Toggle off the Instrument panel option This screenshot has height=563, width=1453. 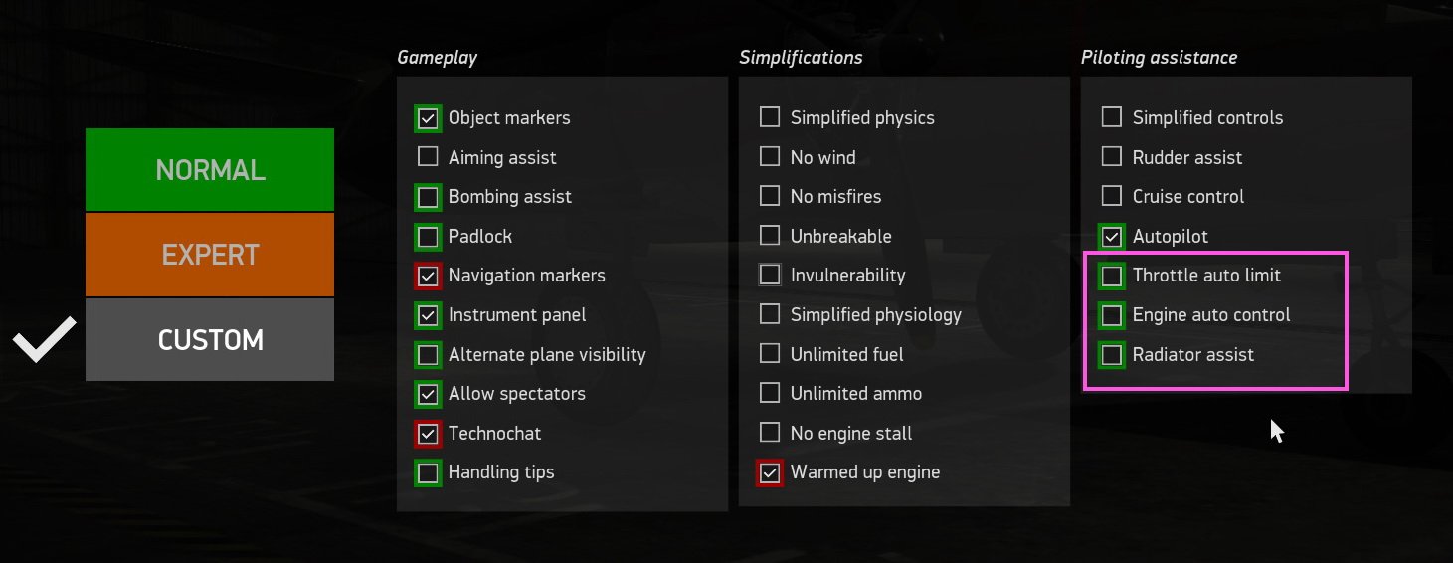[x=428, y=315]
